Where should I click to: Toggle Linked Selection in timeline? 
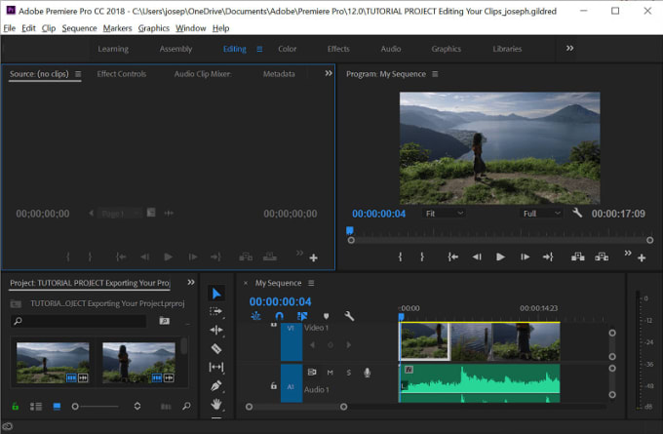302,316
